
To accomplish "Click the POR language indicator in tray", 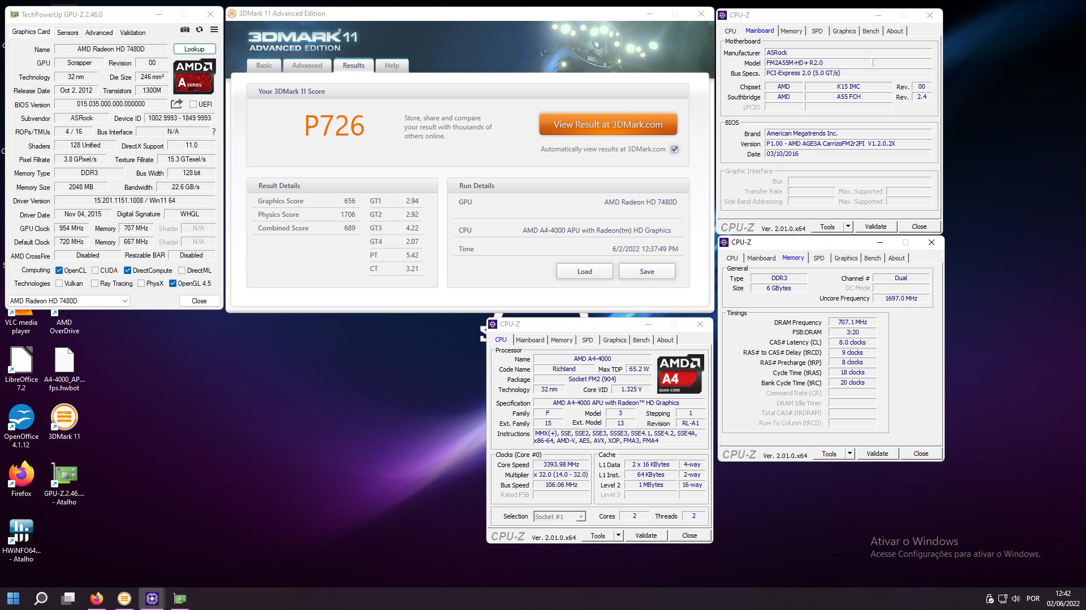I will [x=1033, y=598].
